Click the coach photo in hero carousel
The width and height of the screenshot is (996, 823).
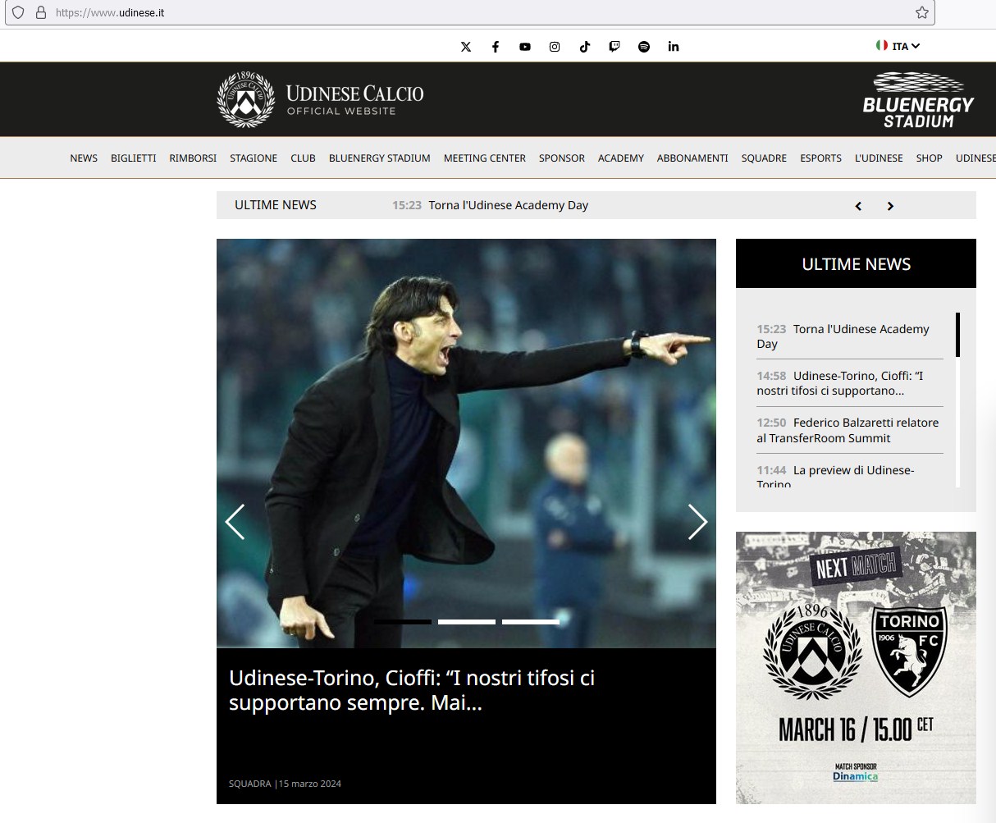point(466,443)
